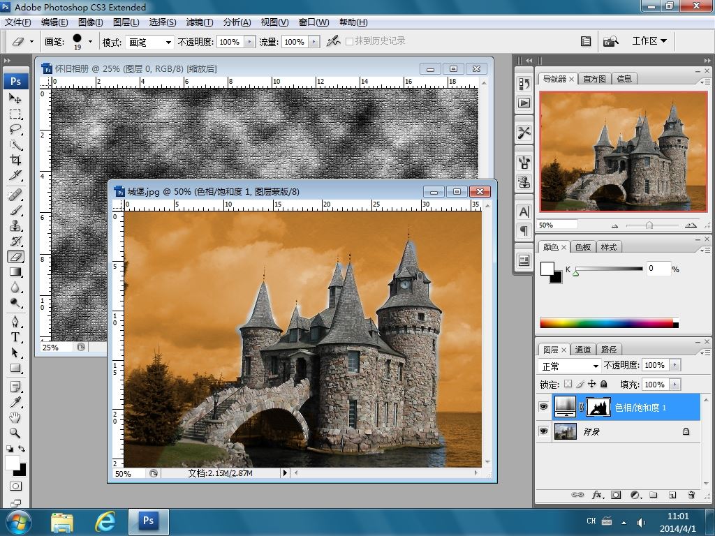The width and height of the screenshot is (715, 536).
Task: Open the Workspace dropdown
Action: pos(649,41)
